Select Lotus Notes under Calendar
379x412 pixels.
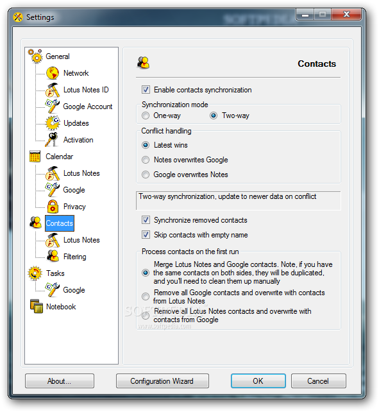click(x=81, y=173)
